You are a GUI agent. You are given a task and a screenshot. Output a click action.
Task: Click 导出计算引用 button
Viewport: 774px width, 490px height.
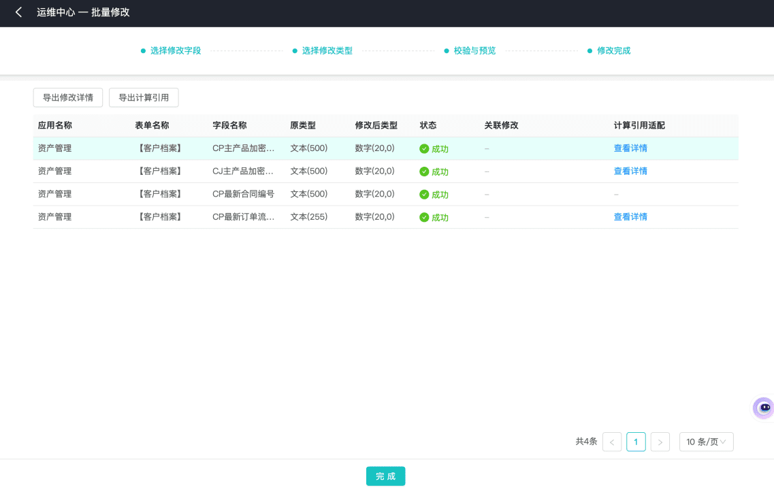click(144, 98)
